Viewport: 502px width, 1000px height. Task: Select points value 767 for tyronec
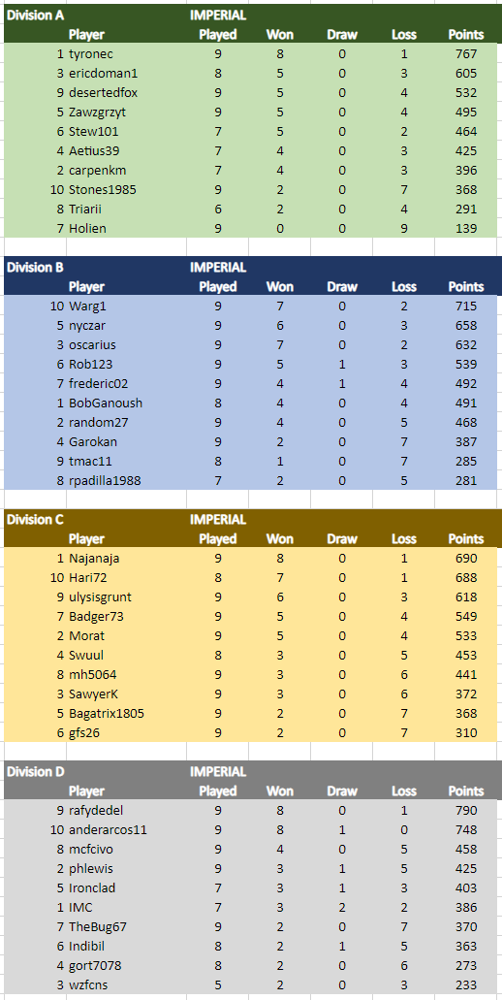466,54
